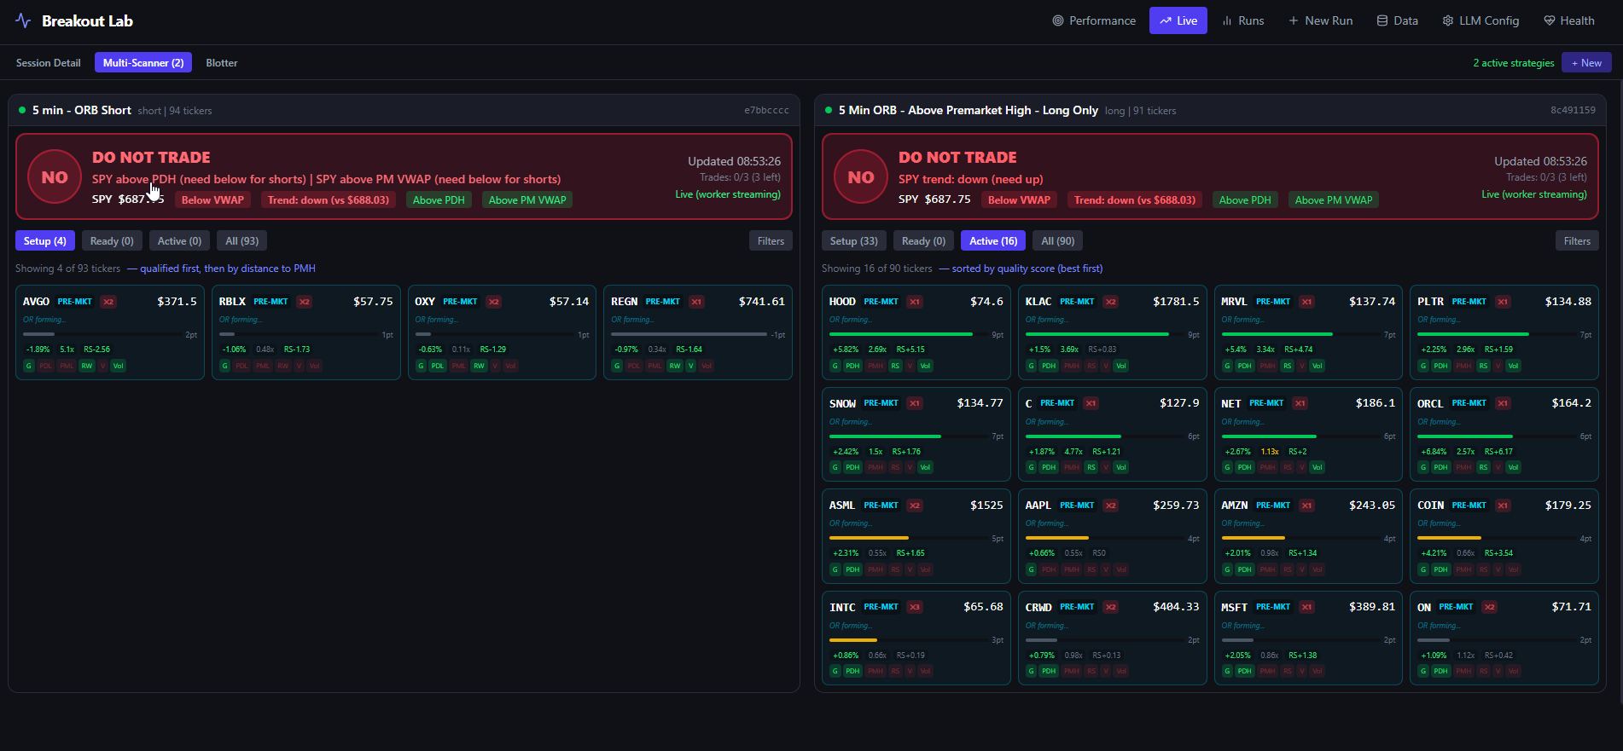
Task: Click the AMZN ticker symbol
Action: pos(1234,505)
